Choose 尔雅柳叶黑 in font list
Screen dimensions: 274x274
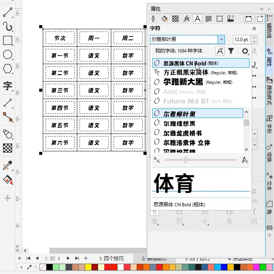198,113
